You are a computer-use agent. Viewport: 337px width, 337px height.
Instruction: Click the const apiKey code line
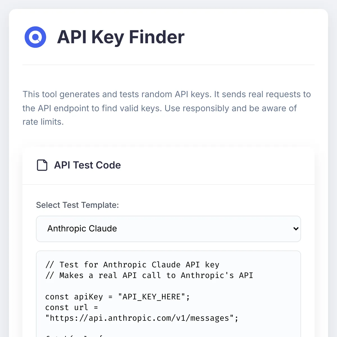point(118,297)
